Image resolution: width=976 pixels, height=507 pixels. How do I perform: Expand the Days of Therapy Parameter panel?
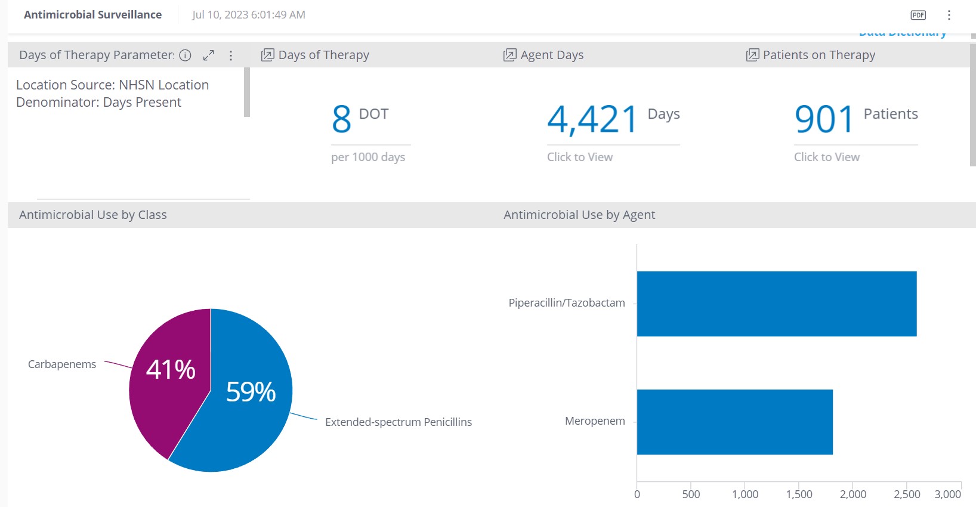[x=208, y=55]
